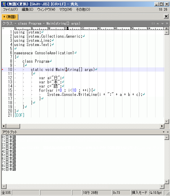Close the アウトプット output panel
Image resolution: width=170 pixels, height=196 pixels.
168,132
